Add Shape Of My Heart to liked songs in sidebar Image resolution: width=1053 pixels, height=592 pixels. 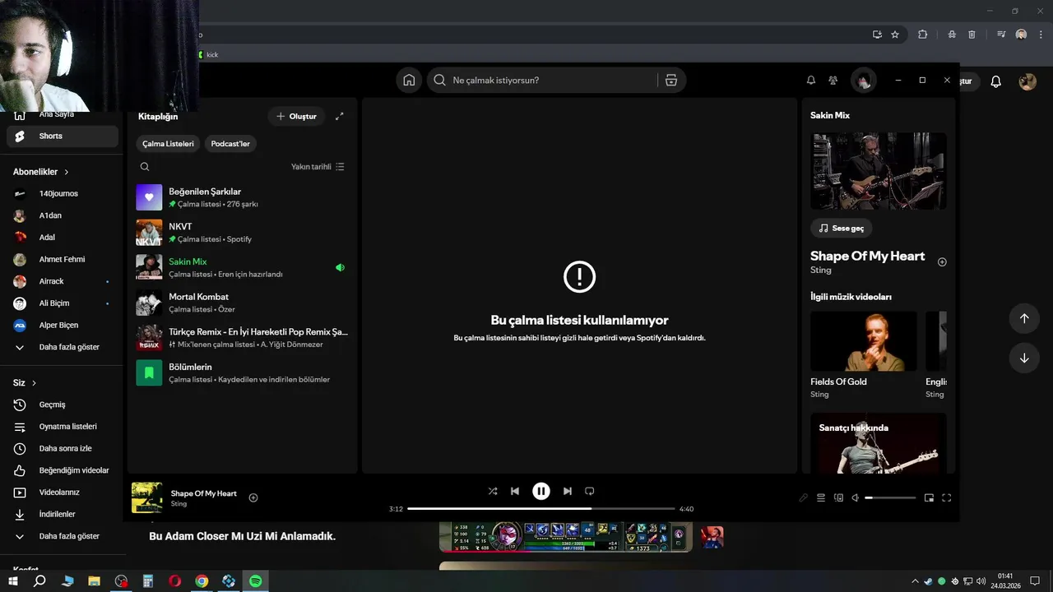pos(942,261)
